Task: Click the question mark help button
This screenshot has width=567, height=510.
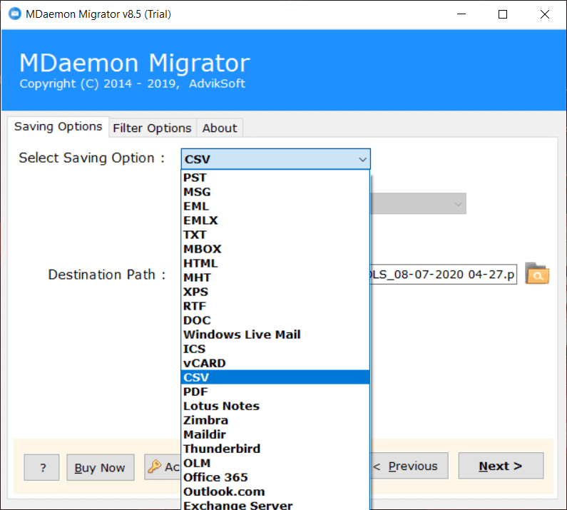Action: point(41,467)
